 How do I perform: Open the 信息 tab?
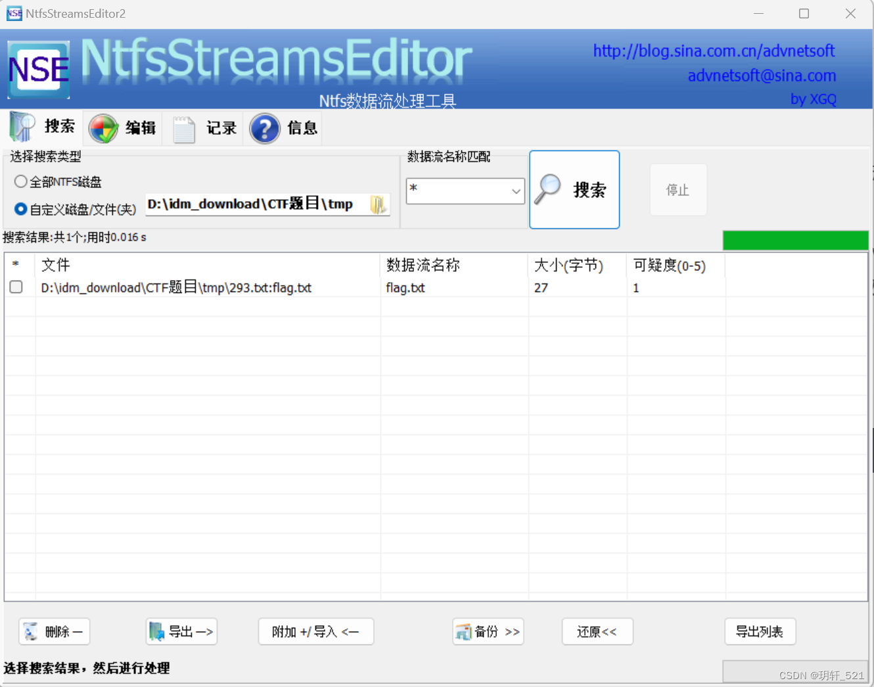[285, 128]
